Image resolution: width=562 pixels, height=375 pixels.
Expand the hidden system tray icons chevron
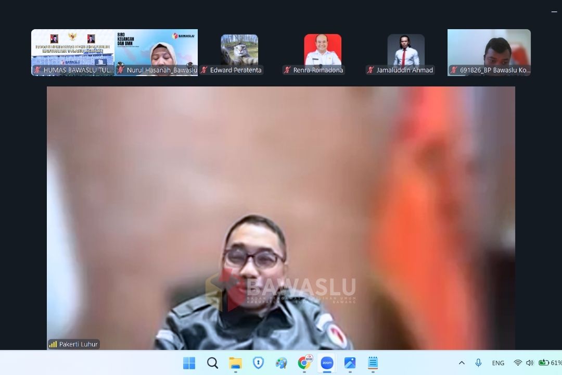pyautogui.click(x=462, y=363)
